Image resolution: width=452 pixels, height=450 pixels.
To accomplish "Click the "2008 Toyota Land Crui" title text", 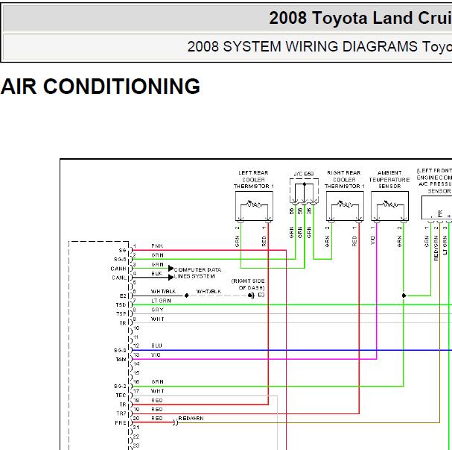I will click(x=360, y=18).
